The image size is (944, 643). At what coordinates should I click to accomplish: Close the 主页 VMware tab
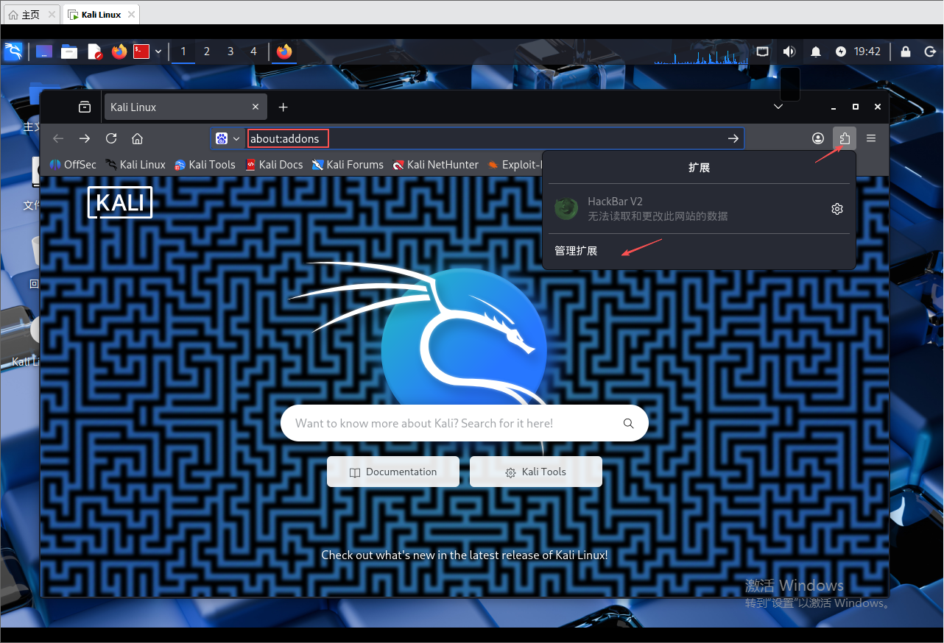52,14
